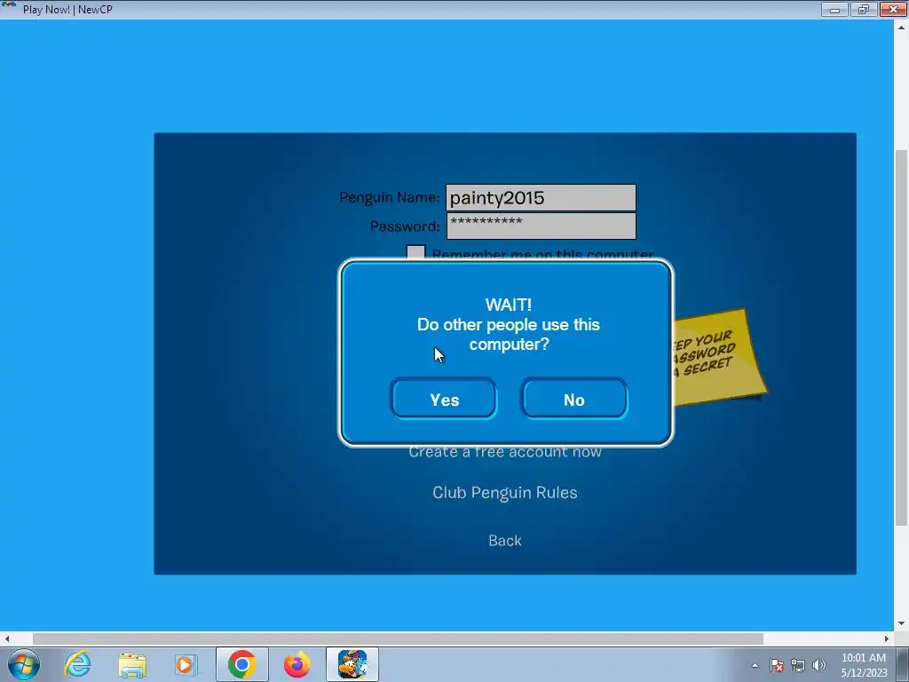
Task: Switch to Google Chrome in the taskbar
Action: [x=241, y=664]
